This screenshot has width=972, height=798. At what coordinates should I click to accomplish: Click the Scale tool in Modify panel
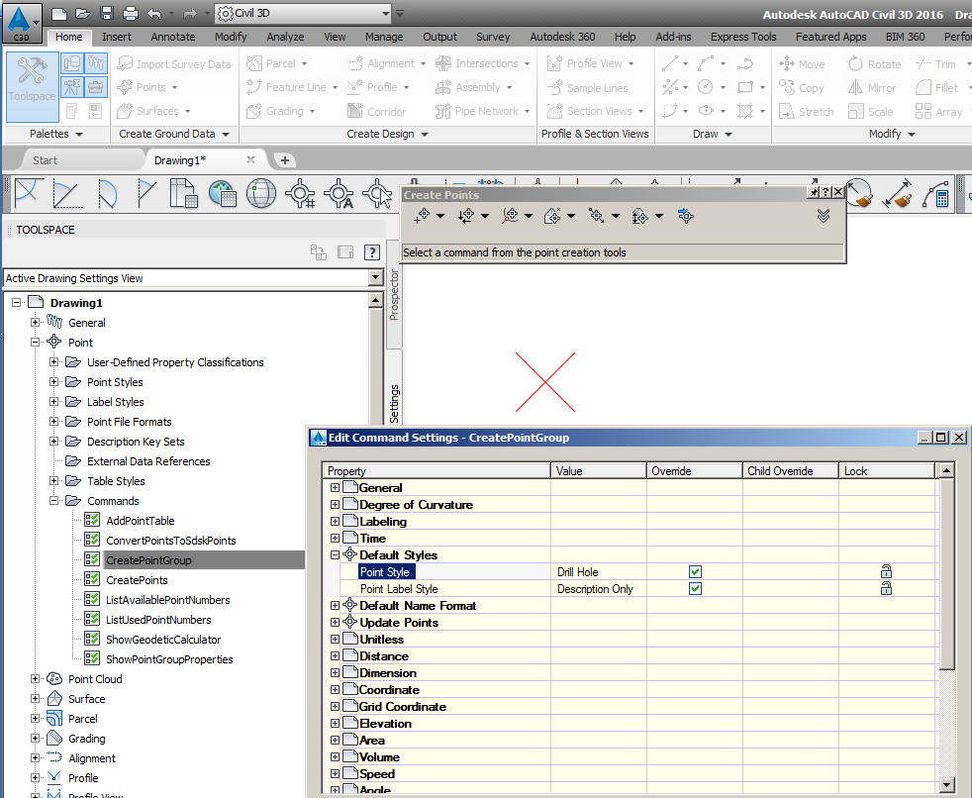click(x=871, y=112)
